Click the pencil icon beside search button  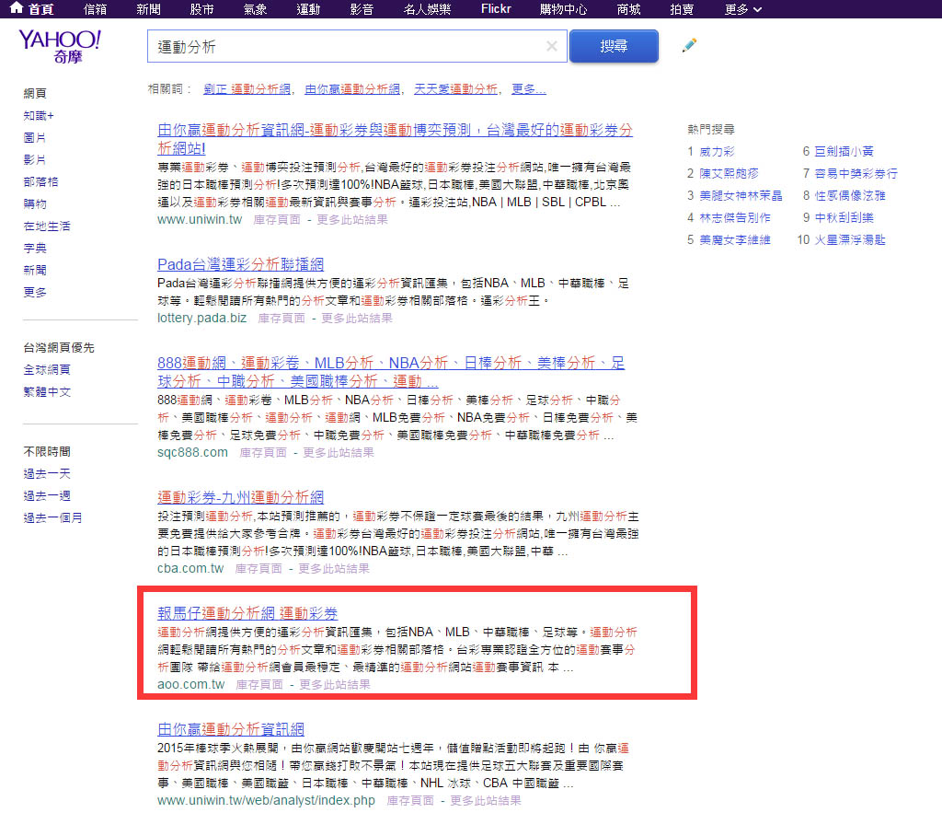pyautogui.click(x=689, y=46)
